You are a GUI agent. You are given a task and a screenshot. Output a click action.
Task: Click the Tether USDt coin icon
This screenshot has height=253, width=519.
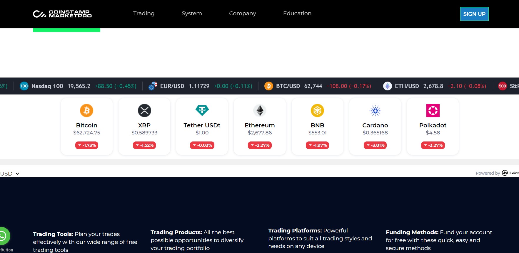(x=202, y=111)
